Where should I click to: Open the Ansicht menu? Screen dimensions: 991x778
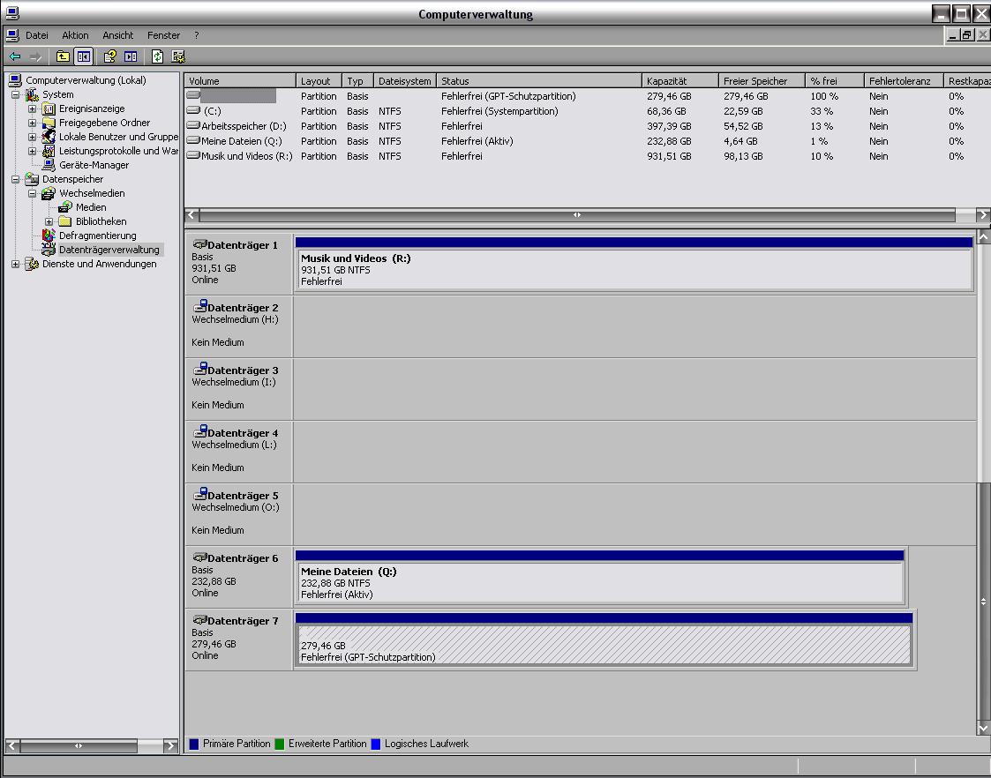click(117, 35)
